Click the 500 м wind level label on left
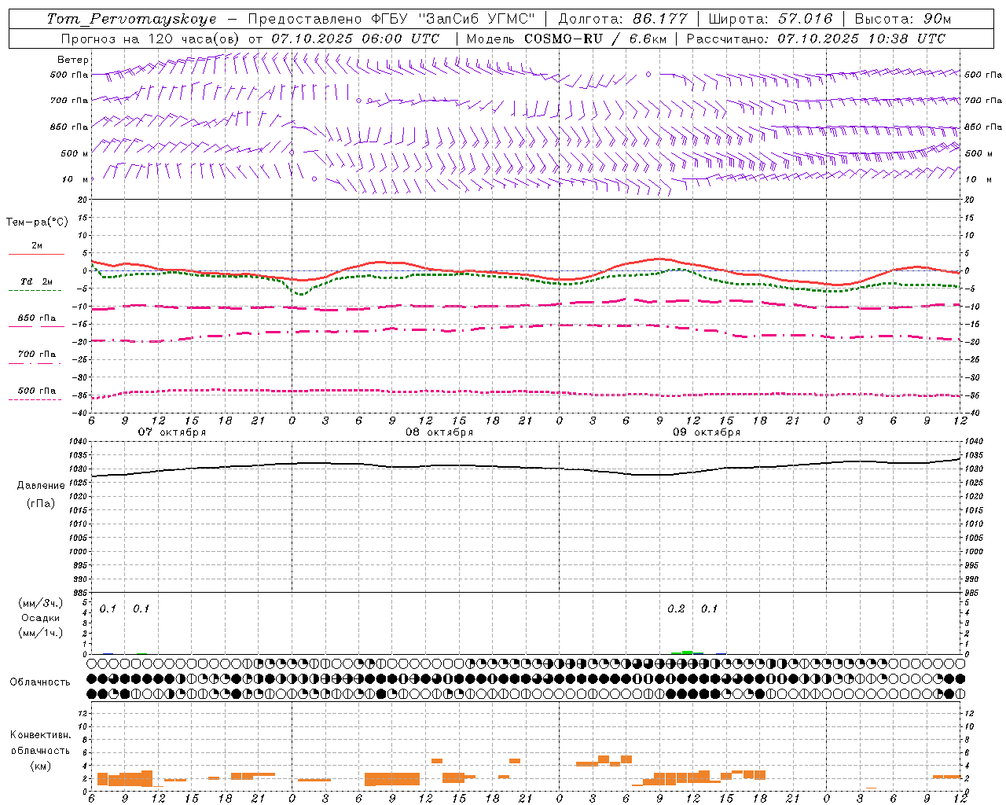This screenshot has width=1006, height=805. pyautogui.click(x=75, y=153)
